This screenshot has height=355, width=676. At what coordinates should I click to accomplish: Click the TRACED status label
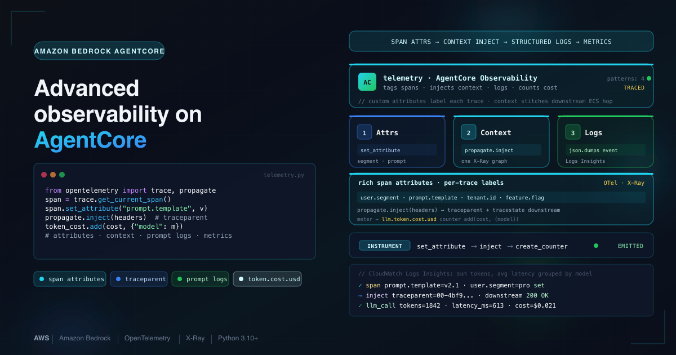coord(634,88)
